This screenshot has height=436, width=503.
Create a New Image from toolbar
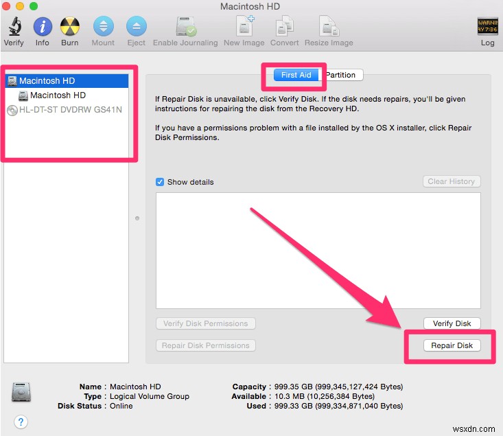pos(244,25)
